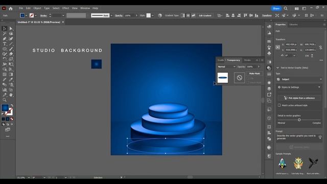Open the Stroke panel icon in dock

269,74
